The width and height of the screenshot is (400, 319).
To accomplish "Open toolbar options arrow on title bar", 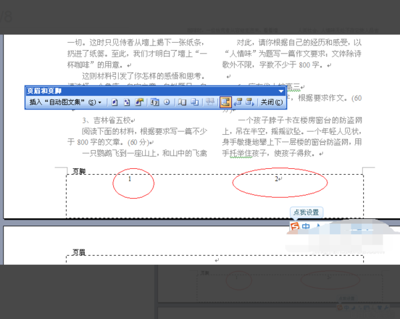I will 281,91.
